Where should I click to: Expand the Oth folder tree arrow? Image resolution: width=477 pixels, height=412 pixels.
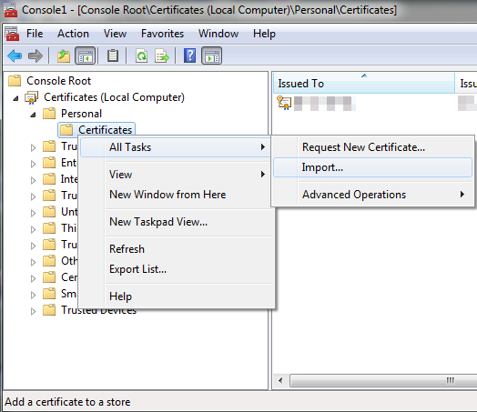point(33,263)
